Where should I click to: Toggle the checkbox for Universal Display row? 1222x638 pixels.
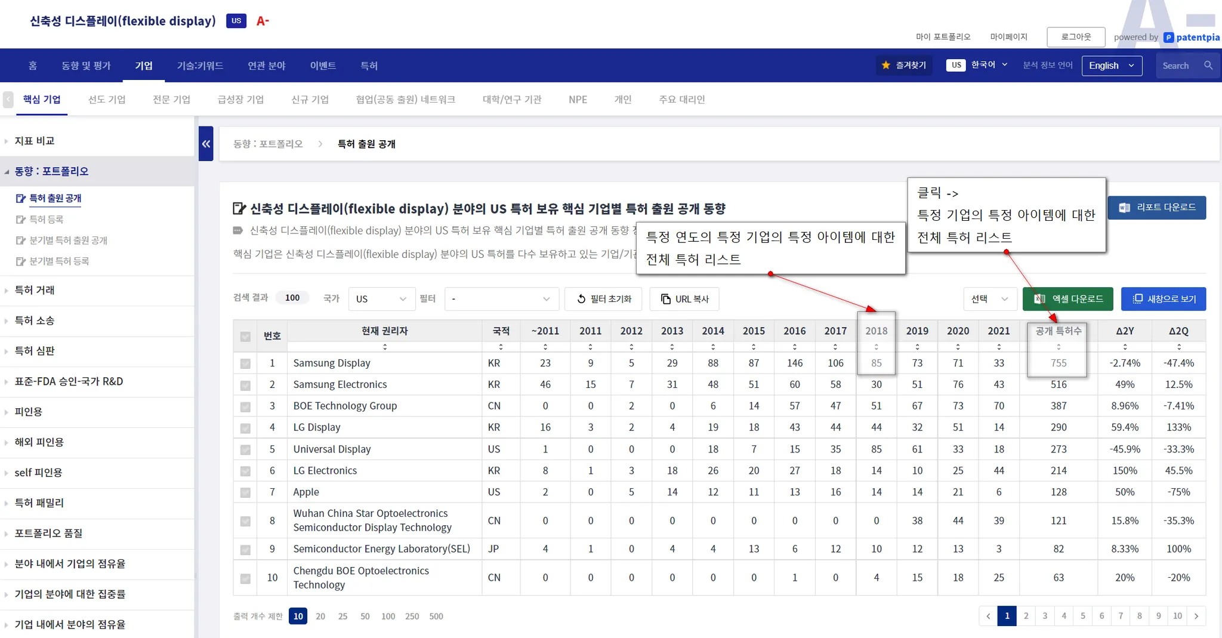coord(245,450)
